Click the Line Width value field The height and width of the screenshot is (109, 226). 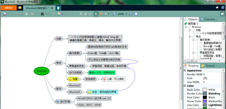point(212,82)
